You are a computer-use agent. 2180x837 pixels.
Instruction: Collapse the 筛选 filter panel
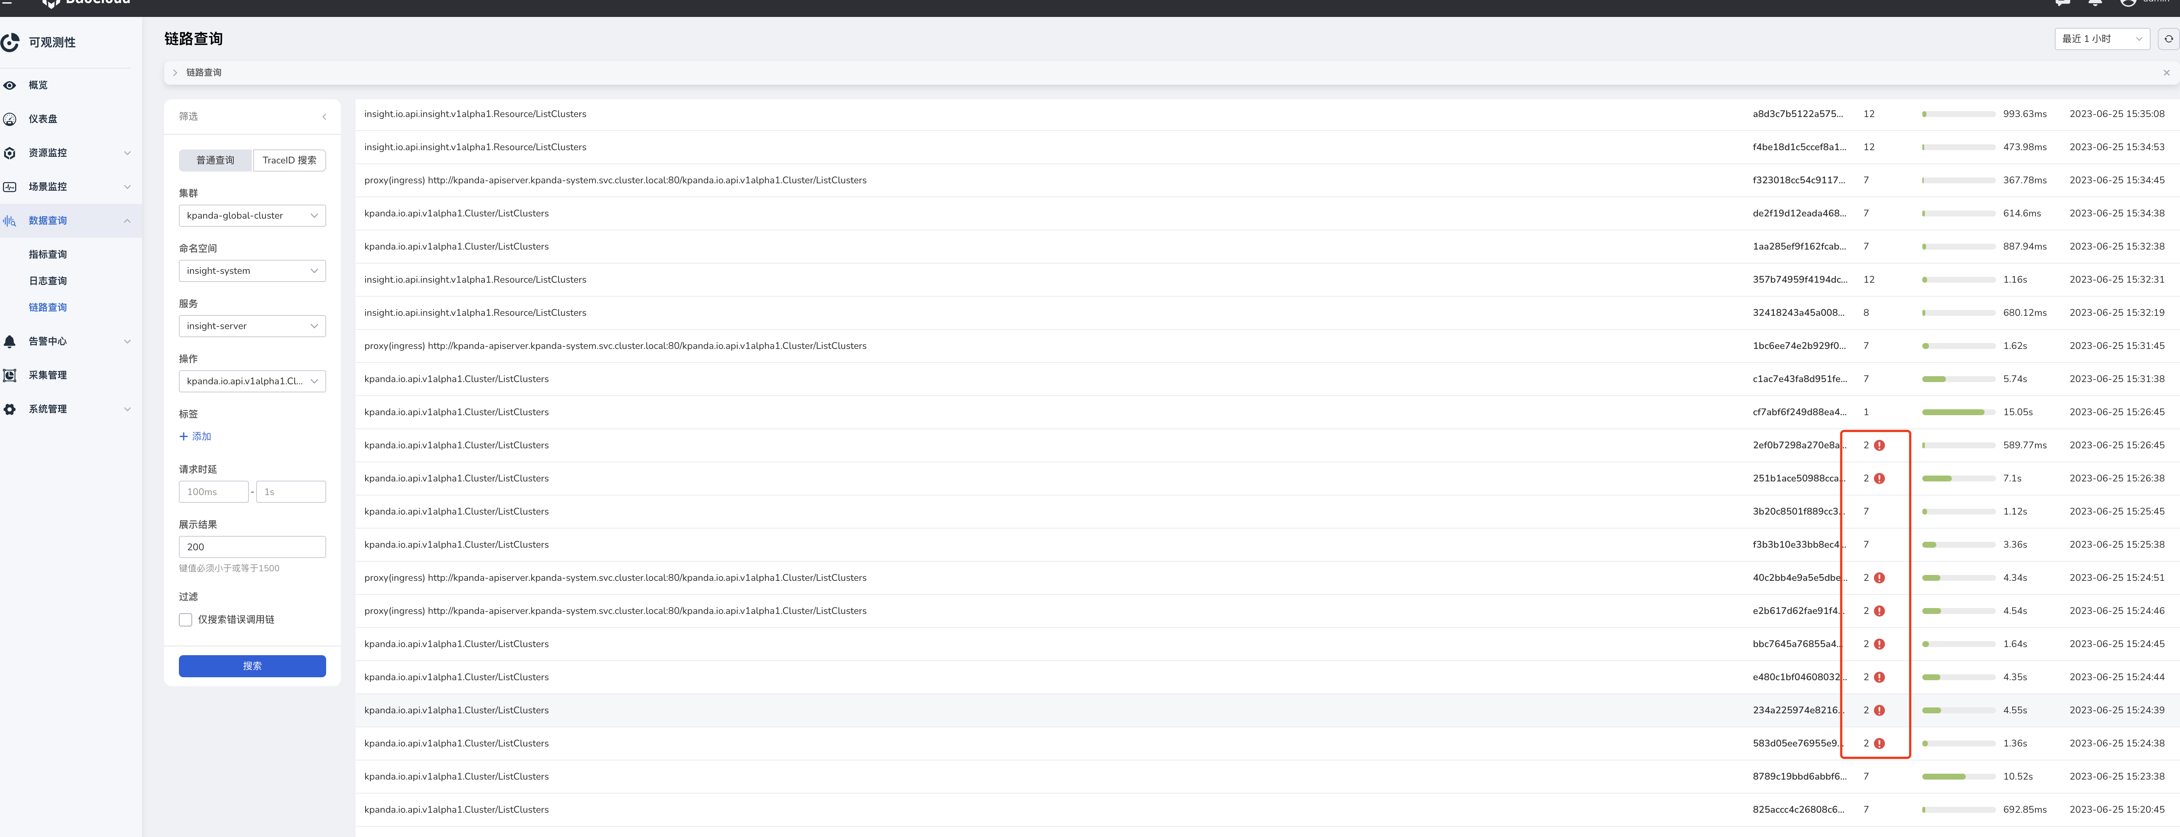[x=324, y=117]
